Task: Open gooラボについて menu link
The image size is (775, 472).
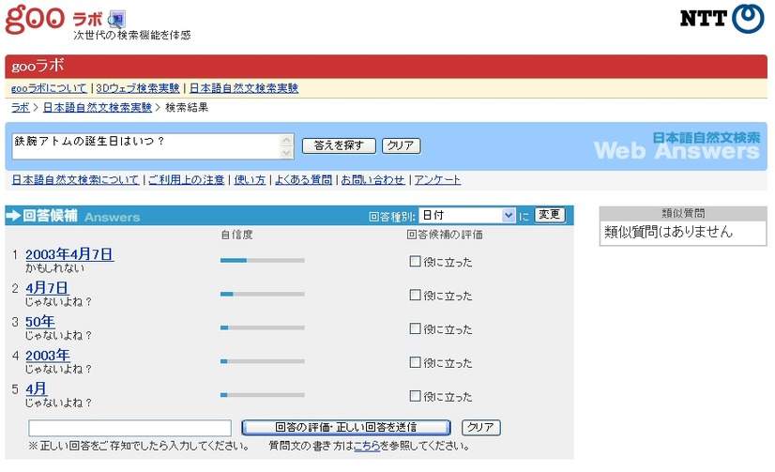Action: point(49,88)
